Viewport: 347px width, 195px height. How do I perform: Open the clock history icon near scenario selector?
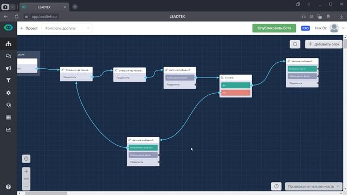[277, 186]
